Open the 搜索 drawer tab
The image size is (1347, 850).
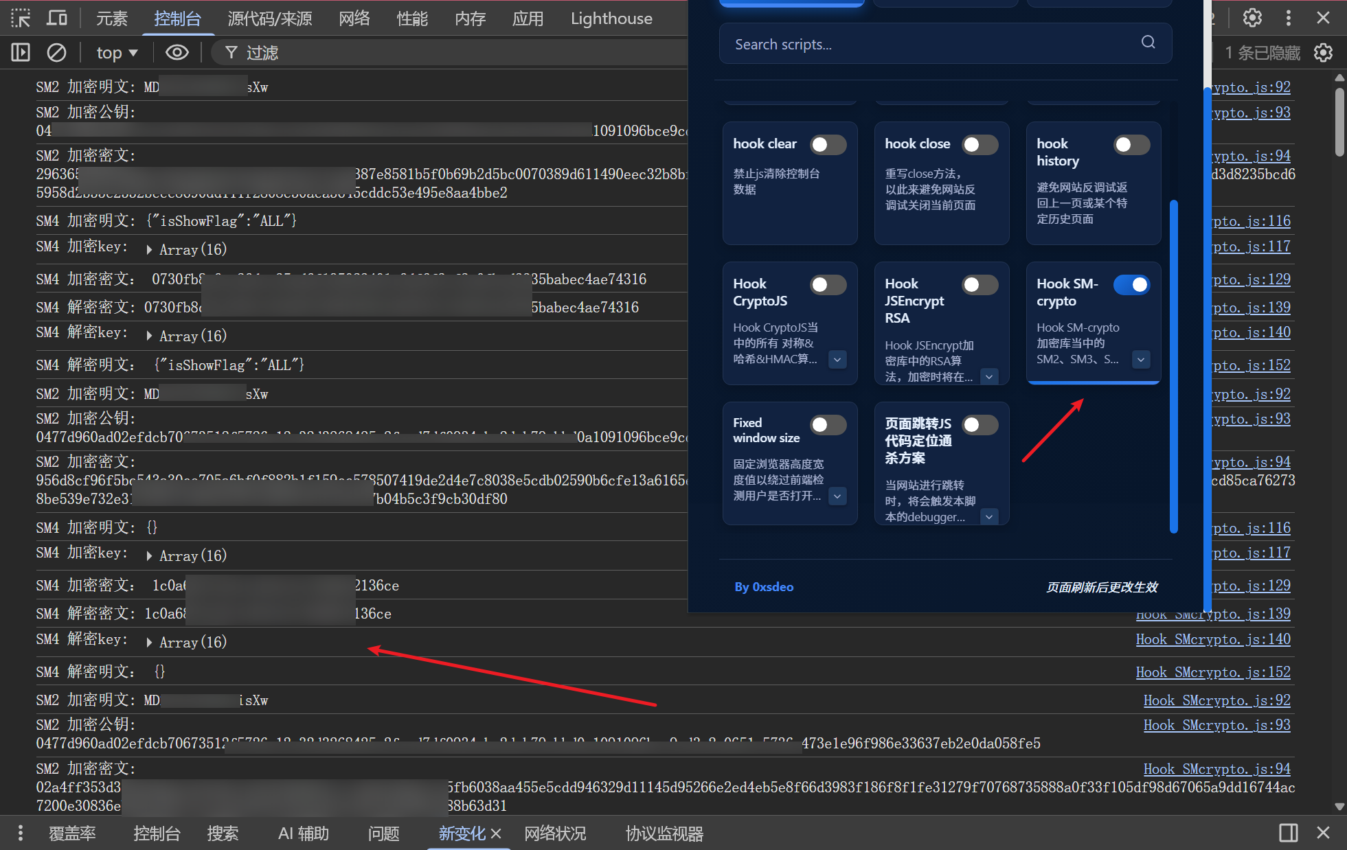(x=223, y=834)
